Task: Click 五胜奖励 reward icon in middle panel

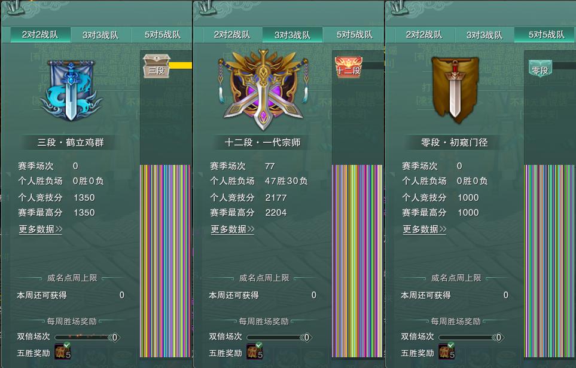Action: [x=255, y=351]
